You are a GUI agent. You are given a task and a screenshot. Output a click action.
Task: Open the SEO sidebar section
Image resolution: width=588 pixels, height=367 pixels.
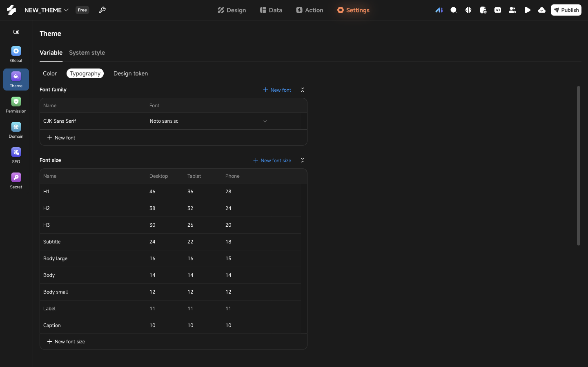pyautogui.click(x=16, y=155)
